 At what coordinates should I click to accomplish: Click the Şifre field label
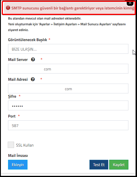tap(12, 97)
